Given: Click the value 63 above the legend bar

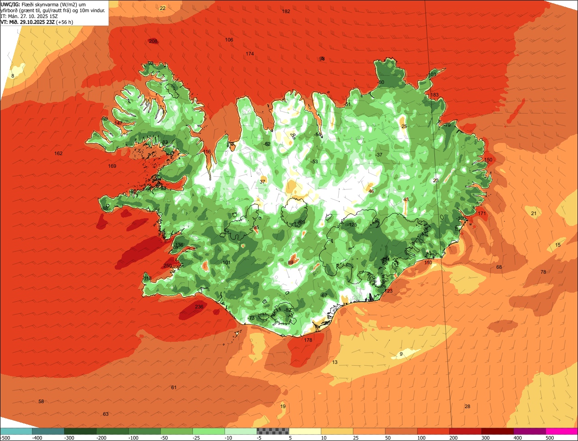Looking at the screenshot, I should pos(106,414).
